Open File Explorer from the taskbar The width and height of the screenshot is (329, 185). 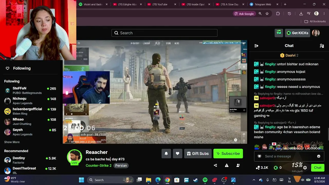point(149,180)
